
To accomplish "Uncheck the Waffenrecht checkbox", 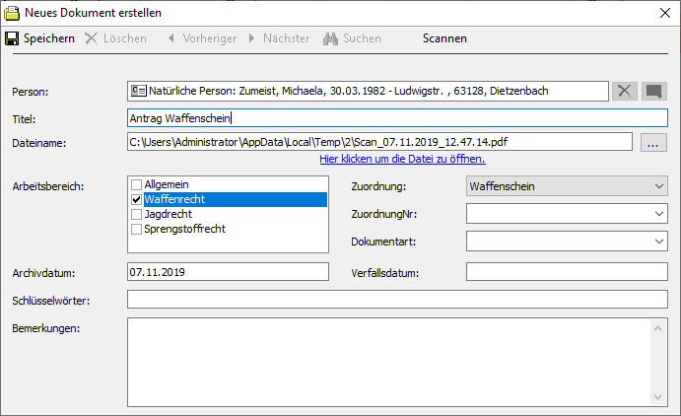I will click(x=137, y=199).
